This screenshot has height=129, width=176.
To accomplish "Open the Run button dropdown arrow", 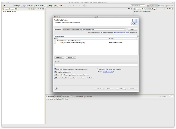I will pos(46,6).
